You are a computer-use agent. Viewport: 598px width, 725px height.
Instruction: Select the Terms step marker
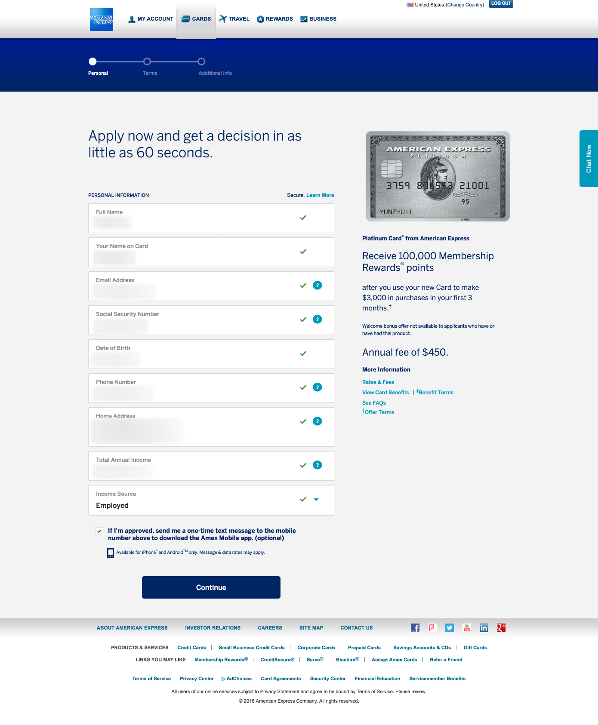(147, 61)
